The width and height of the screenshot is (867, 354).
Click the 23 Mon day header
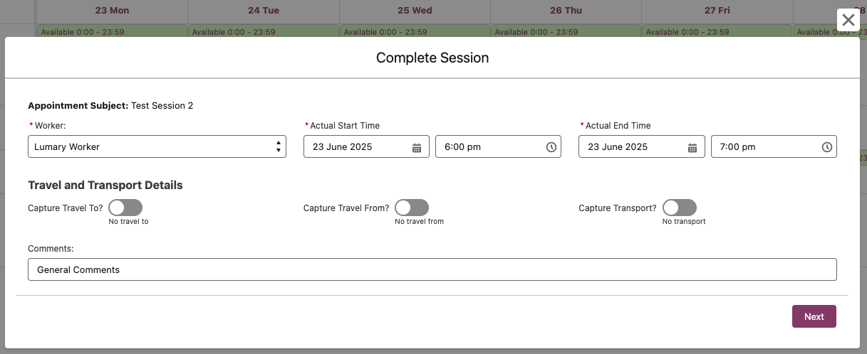(112, 11)
